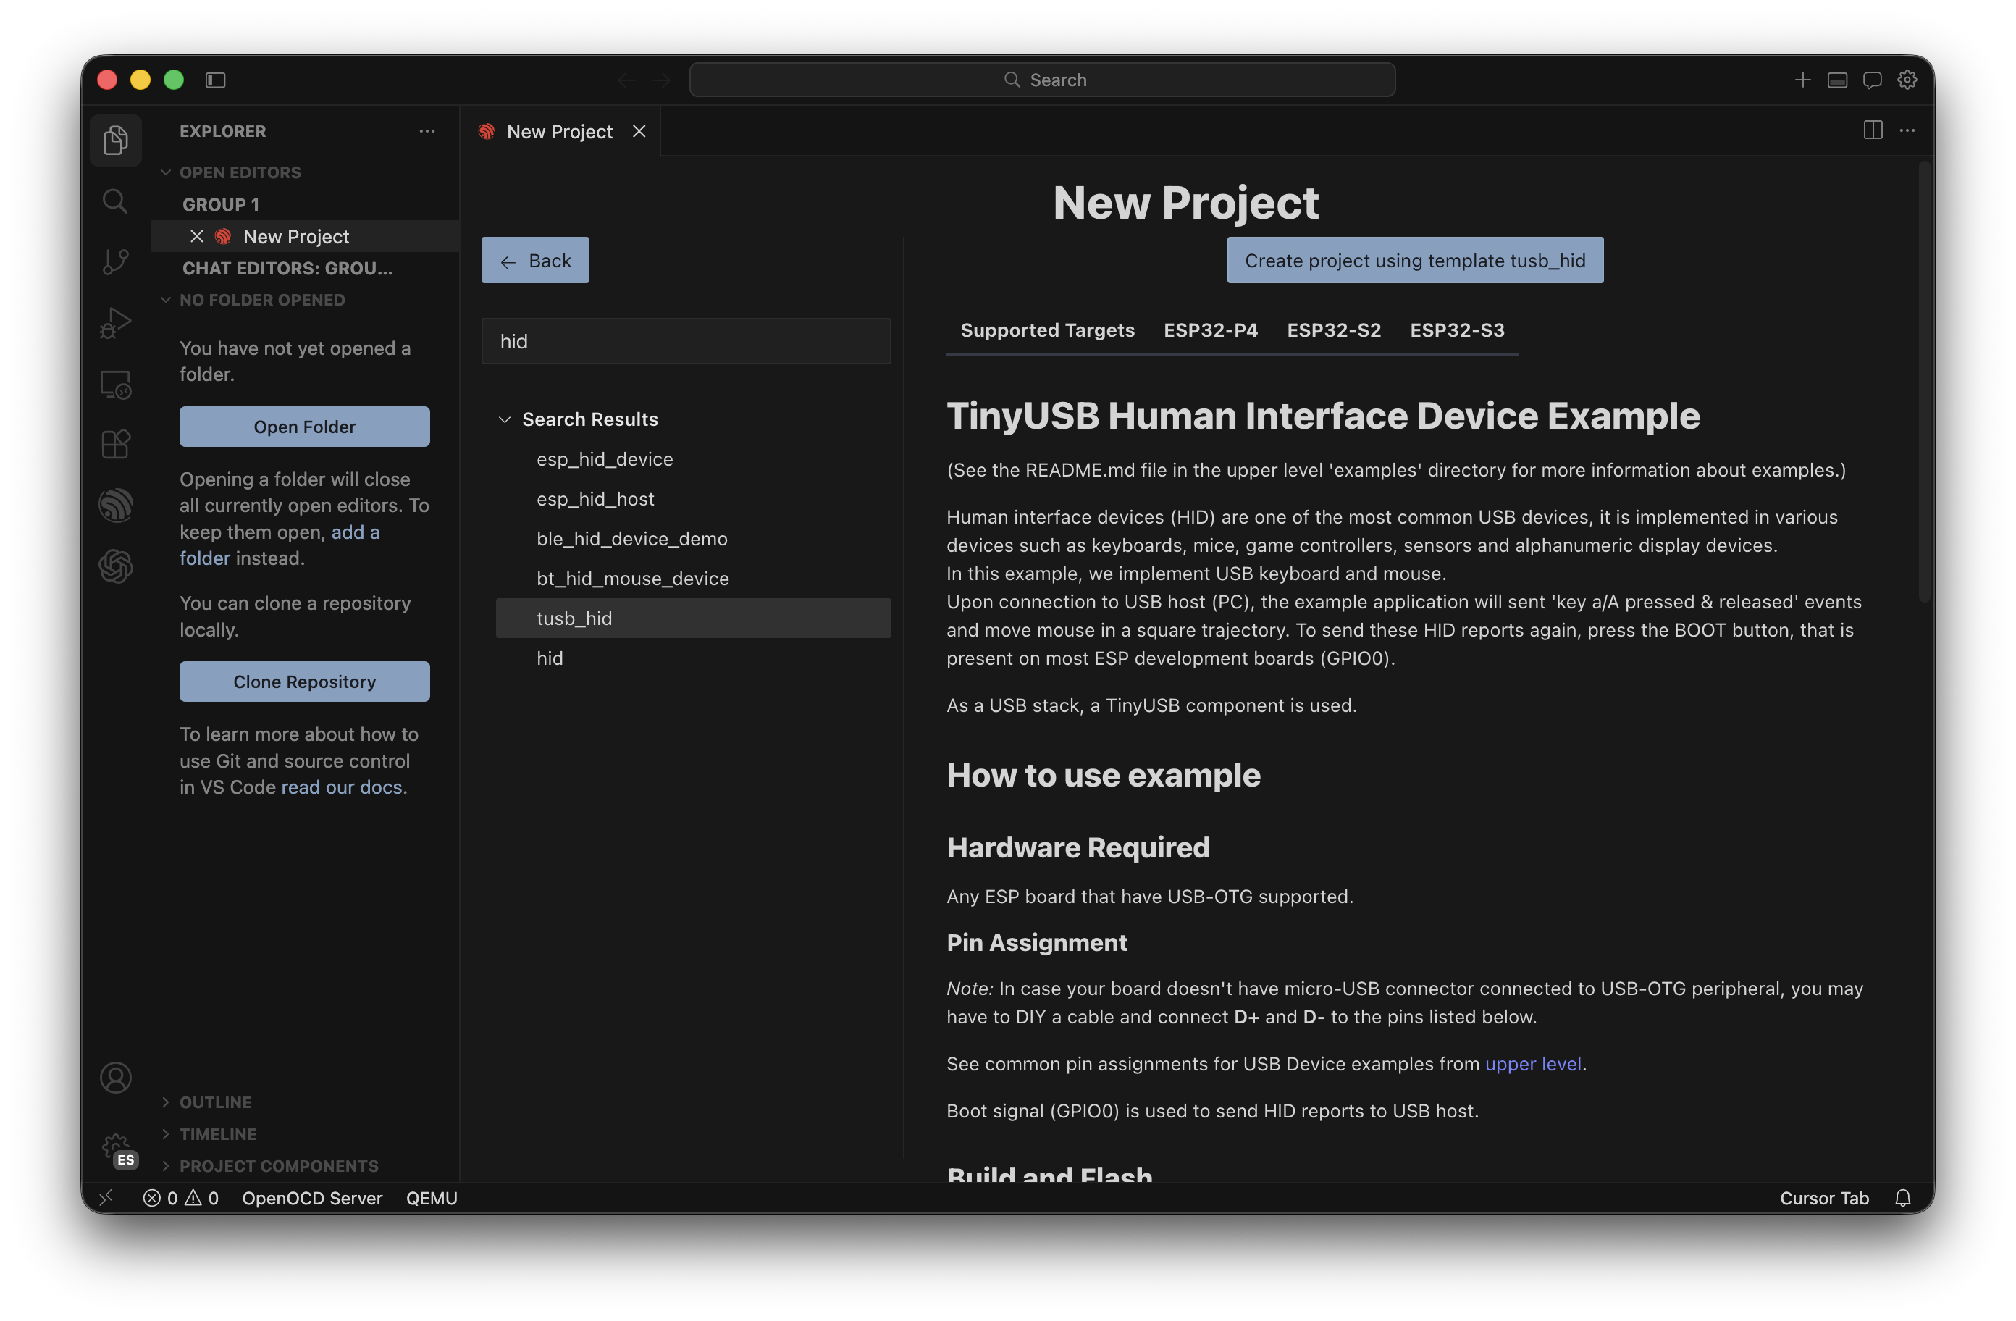This screenshot has height=1321, width=2016.
Task: Open the 'read our docs' link
Action: [x=341, y=787]
